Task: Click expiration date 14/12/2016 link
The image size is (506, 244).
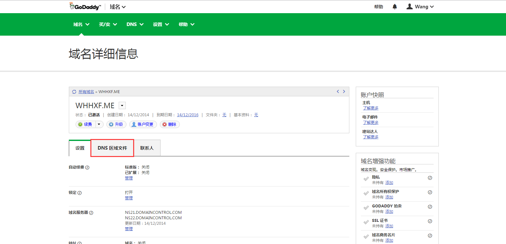Action: pos(188,115)
